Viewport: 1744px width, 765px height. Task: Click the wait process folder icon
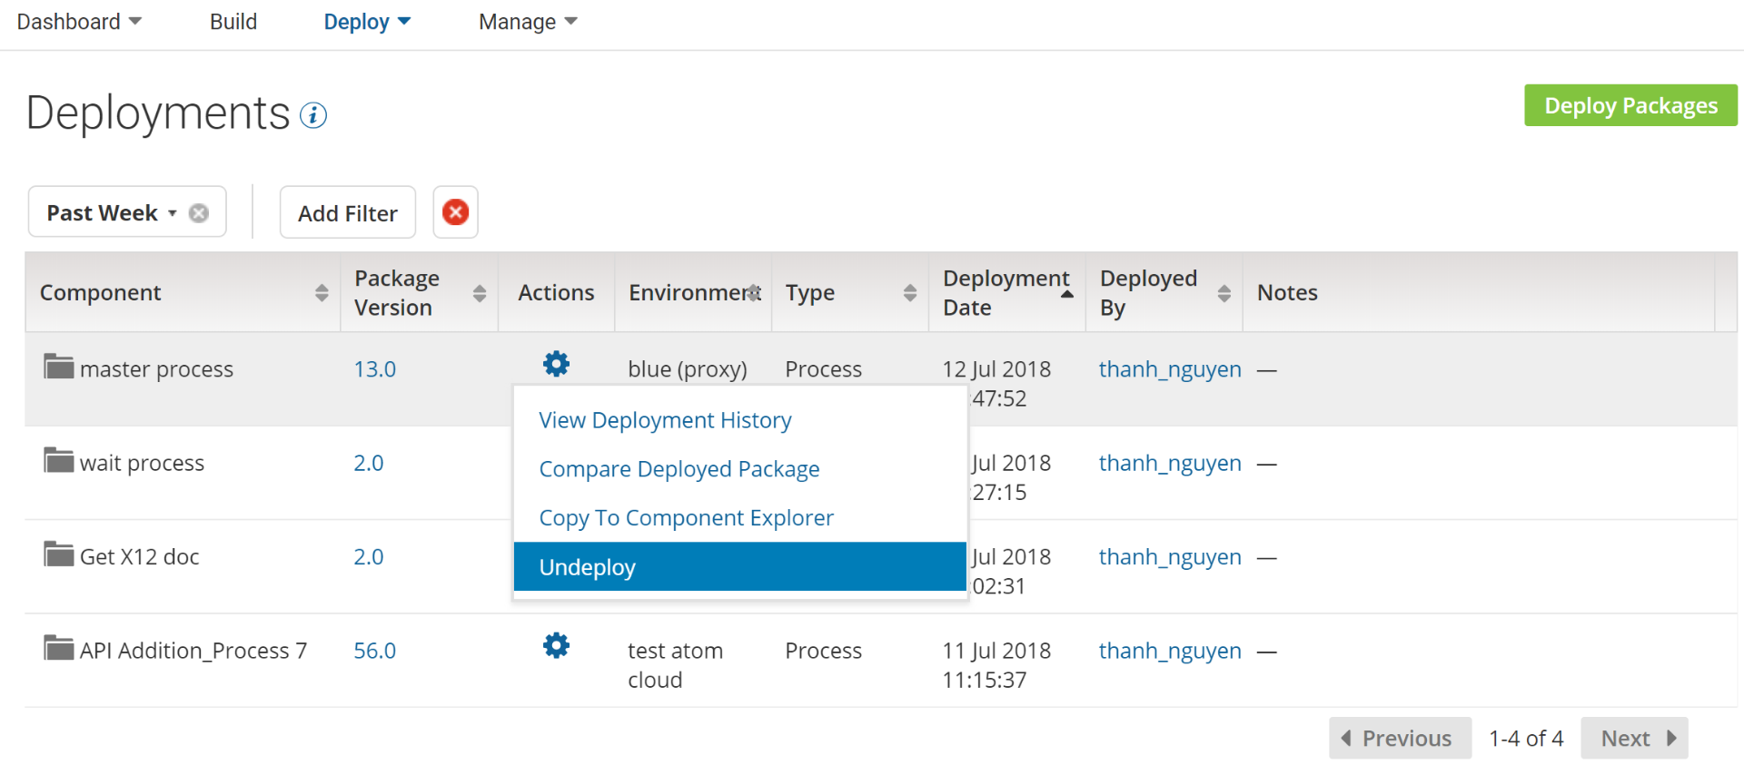tap(59, 460)
